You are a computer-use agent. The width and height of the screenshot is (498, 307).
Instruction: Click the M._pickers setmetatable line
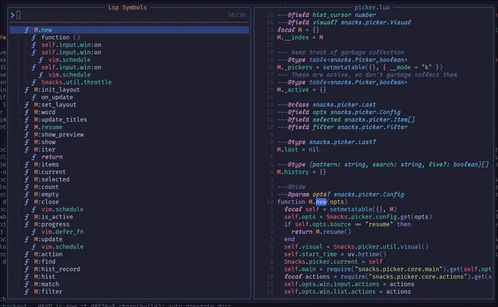(360, 67)
